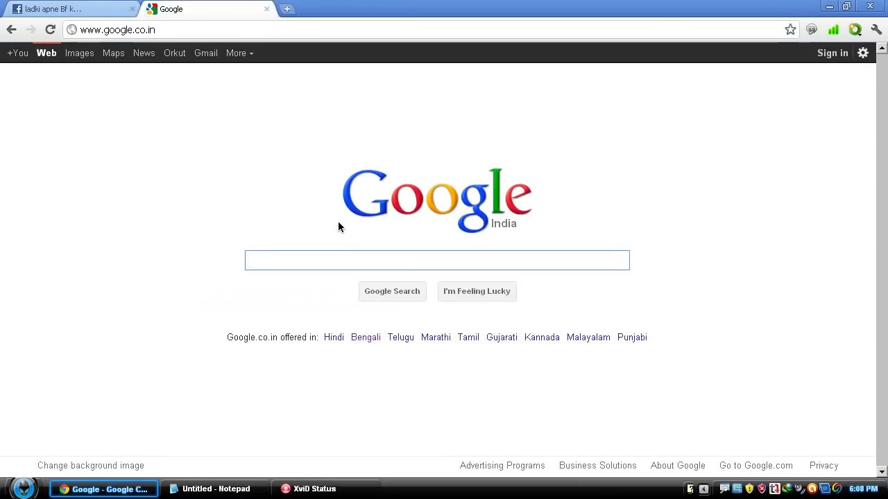Switch Google to Tamil
The height and width of the screenshot is (499, 888).
(468, 337)
